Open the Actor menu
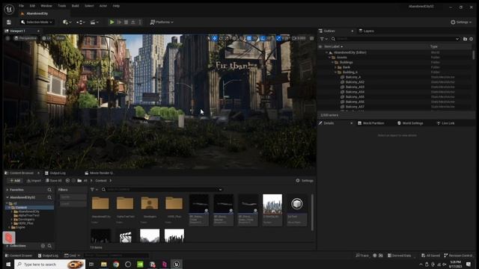Screen dimensions: 479x269 (103, 6)
